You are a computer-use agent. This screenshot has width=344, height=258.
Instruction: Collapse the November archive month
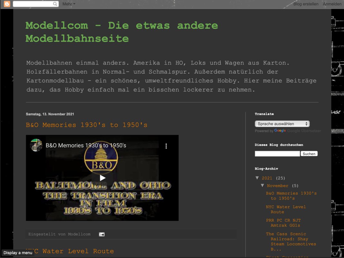tap(263, 186)
